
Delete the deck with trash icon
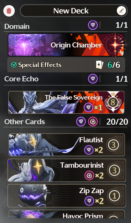click(x=9, y=11)
